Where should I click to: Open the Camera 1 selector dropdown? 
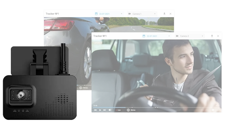[x=142, y=14]
